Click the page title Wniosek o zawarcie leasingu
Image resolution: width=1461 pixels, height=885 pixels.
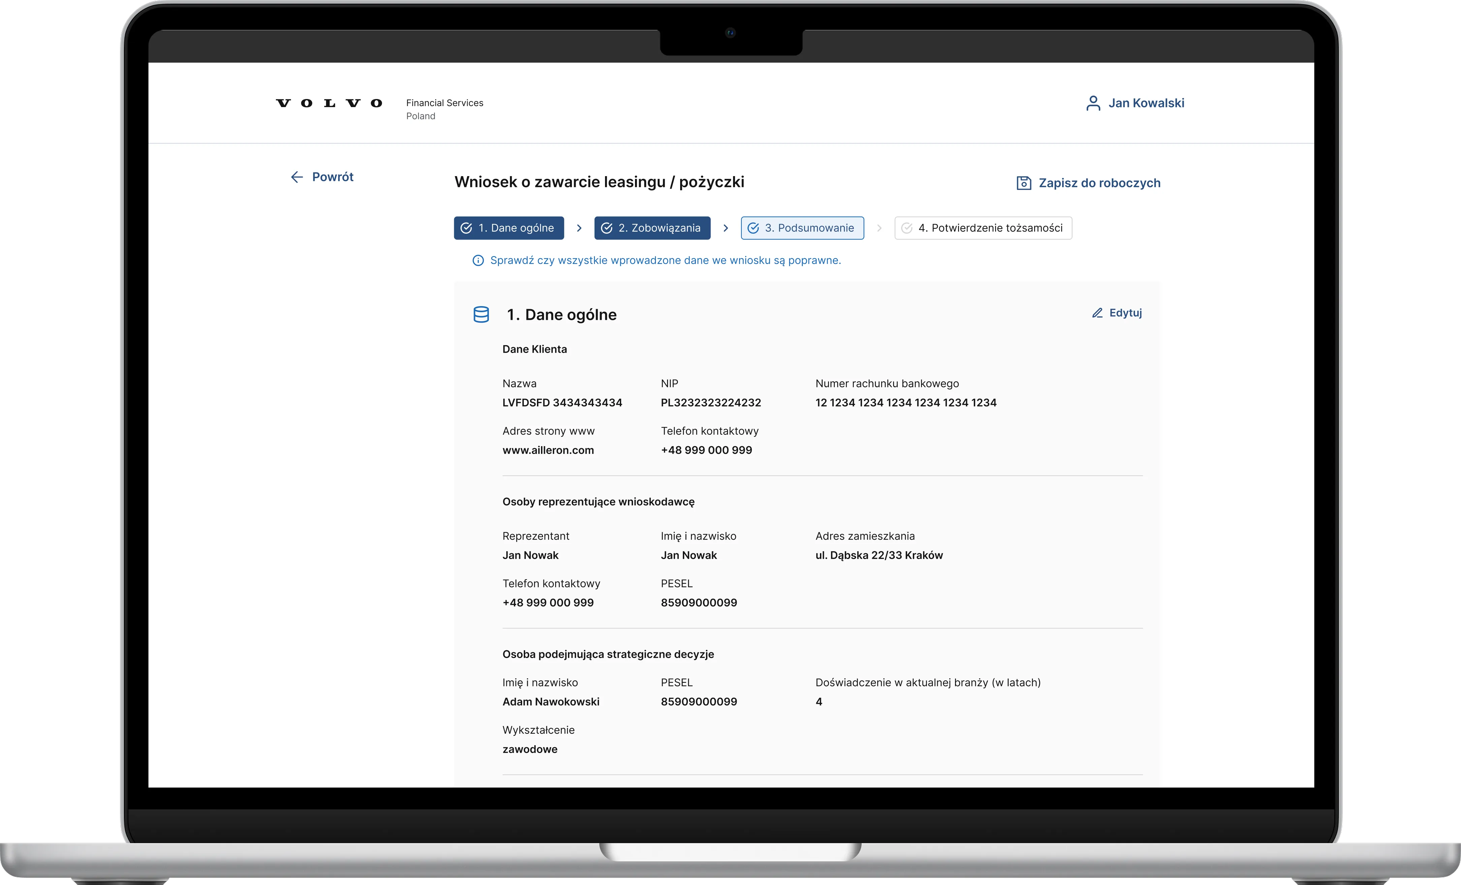(x=600, y=182)
